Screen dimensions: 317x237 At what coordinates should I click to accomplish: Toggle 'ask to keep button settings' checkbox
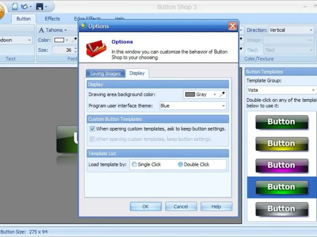click(x=92, y=129)
